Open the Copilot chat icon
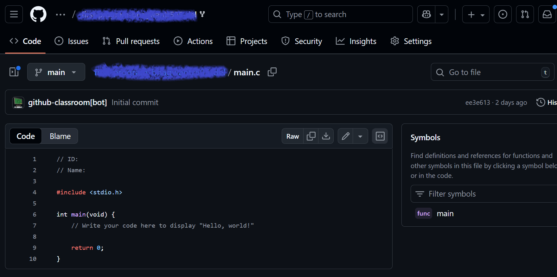The height and width of the screenshot is (277, 557). pyautogui.click(x=426, y=14)
